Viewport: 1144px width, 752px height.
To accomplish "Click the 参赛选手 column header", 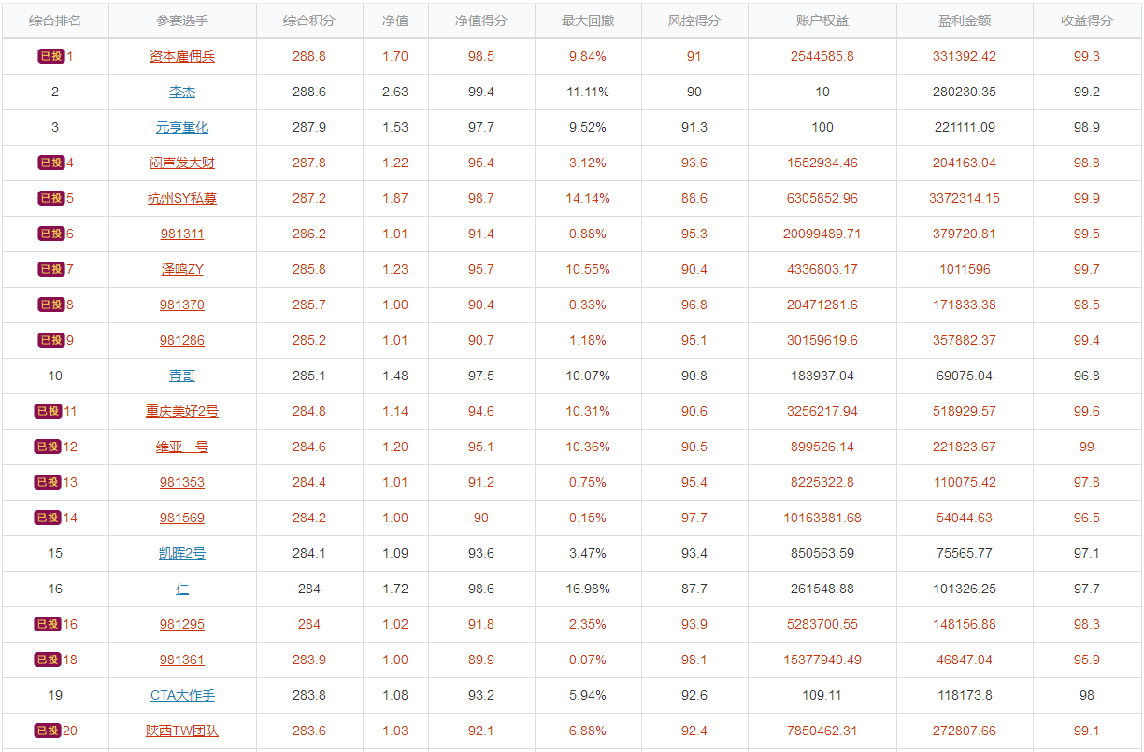I will [x=182, y=21].
